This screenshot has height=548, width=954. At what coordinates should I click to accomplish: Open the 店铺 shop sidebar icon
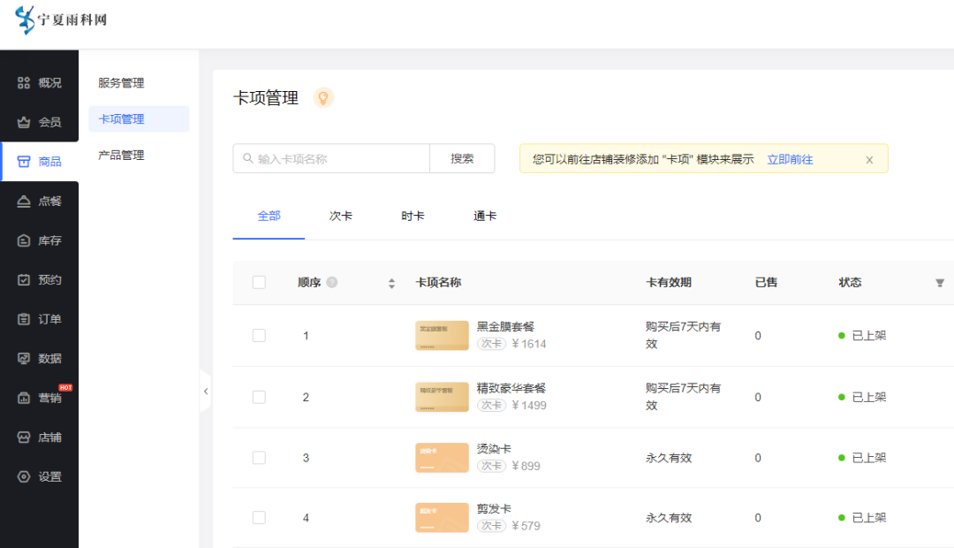coord(24,438)
